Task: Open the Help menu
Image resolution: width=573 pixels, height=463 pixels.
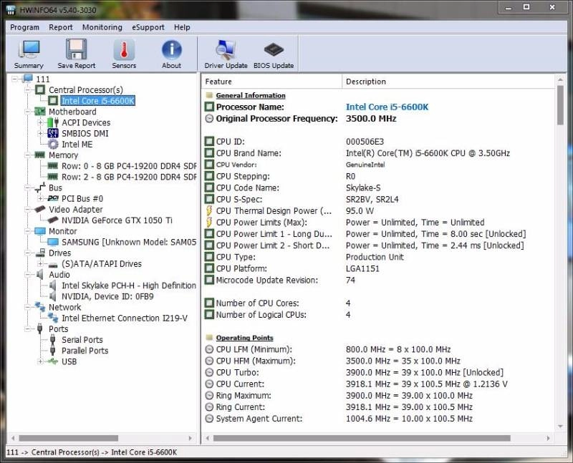Action: [x=182, y=27]
